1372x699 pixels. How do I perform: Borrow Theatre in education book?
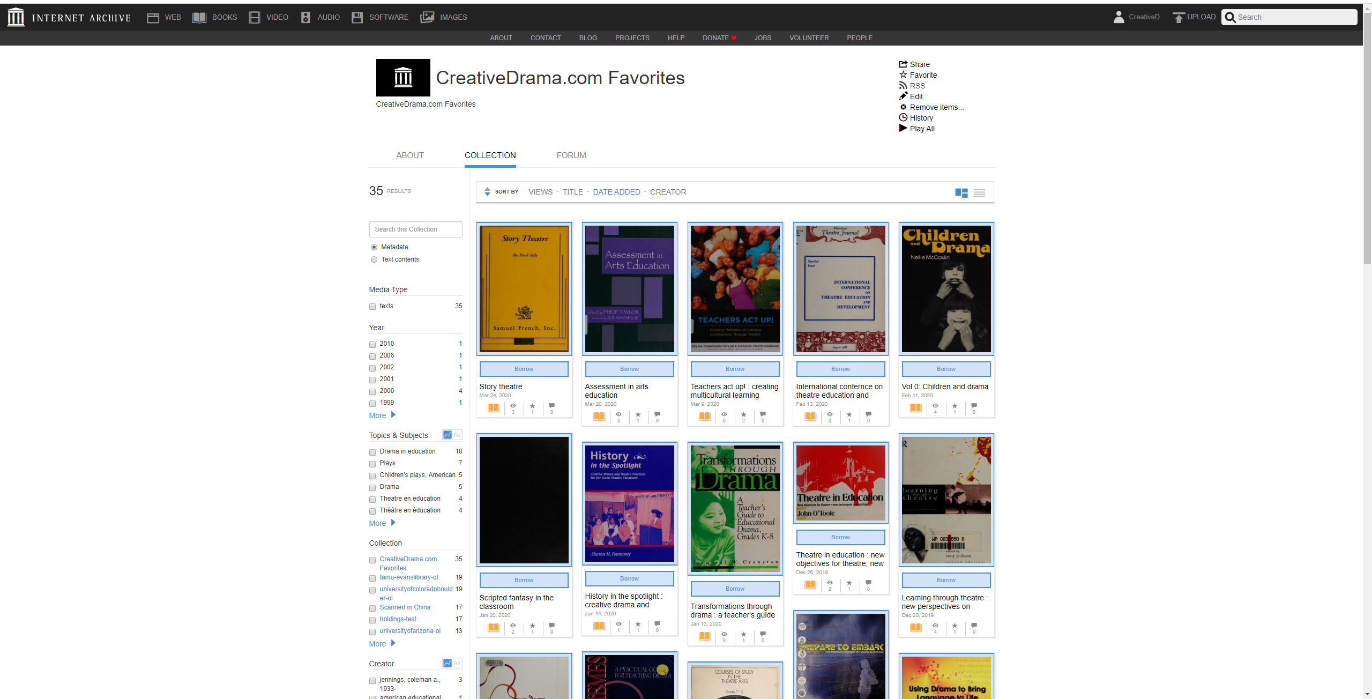pos(840,537)
